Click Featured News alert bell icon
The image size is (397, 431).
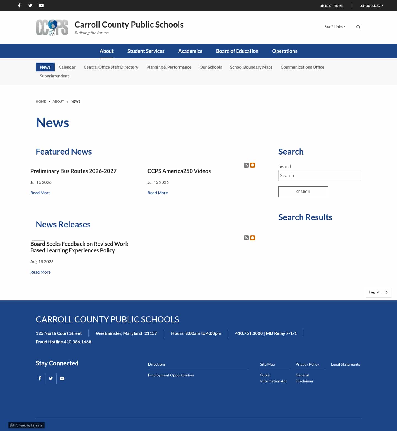(253, 165)
